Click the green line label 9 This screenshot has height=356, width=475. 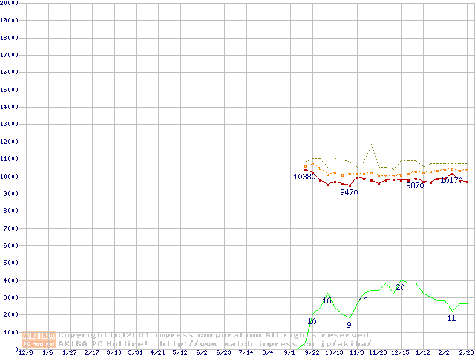[349, 325]
